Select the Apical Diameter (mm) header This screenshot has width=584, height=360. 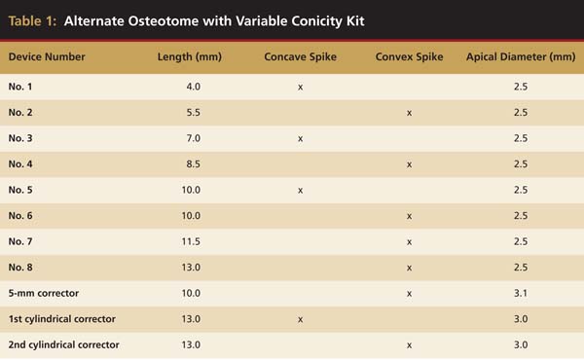(x=521, y=57)
